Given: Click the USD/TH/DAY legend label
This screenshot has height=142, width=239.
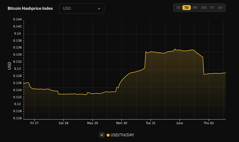Looking at the screenshot, I should pos(122,135).
